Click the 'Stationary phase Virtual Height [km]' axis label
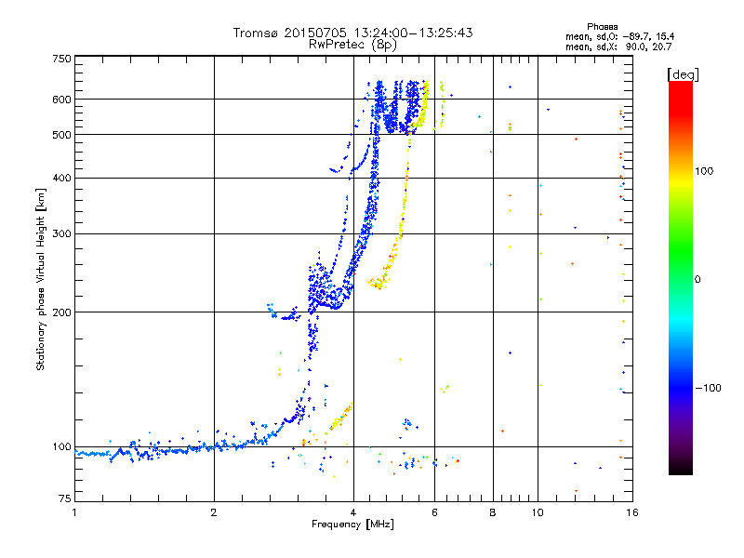 [x=41, y=279]
